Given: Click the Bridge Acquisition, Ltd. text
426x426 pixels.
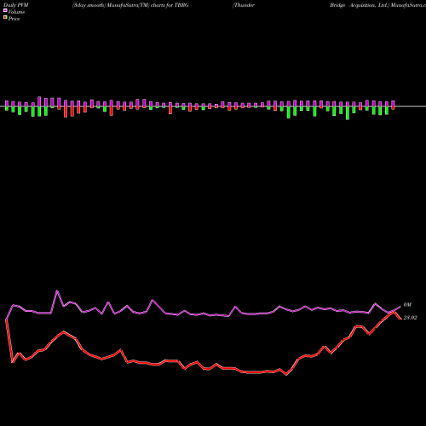Looking at the screenshot, I should [360, 5].
